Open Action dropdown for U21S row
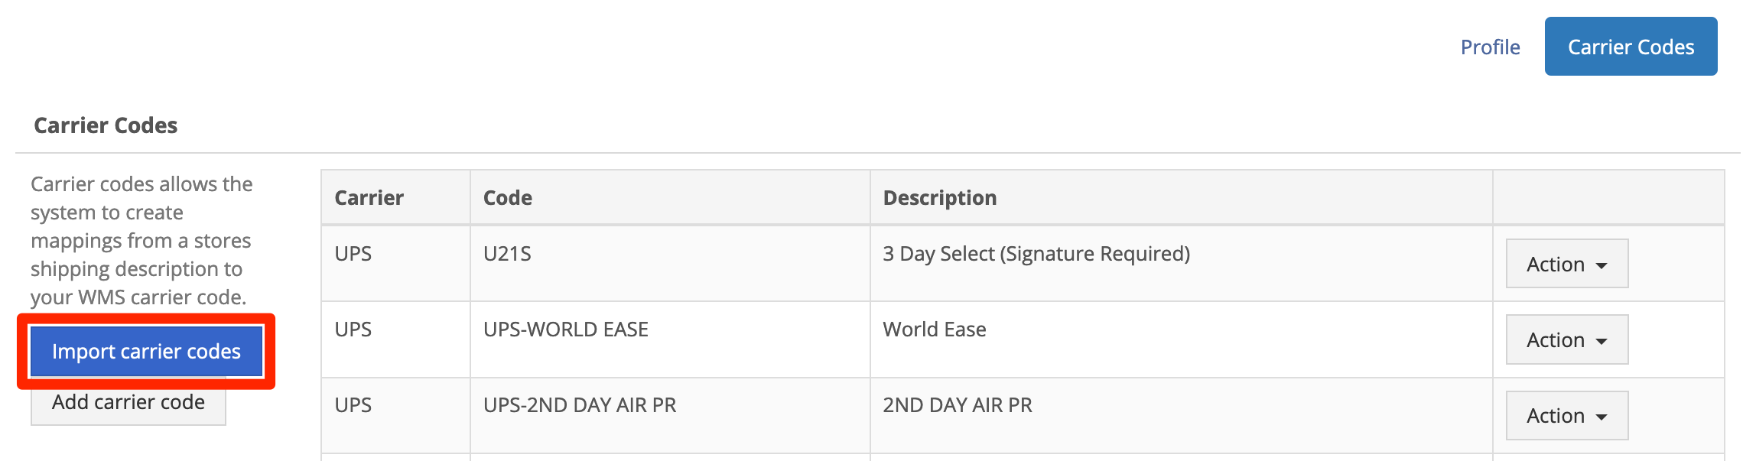The height and width of the screenshot is (461, 1756). [x=1566, y=264]
